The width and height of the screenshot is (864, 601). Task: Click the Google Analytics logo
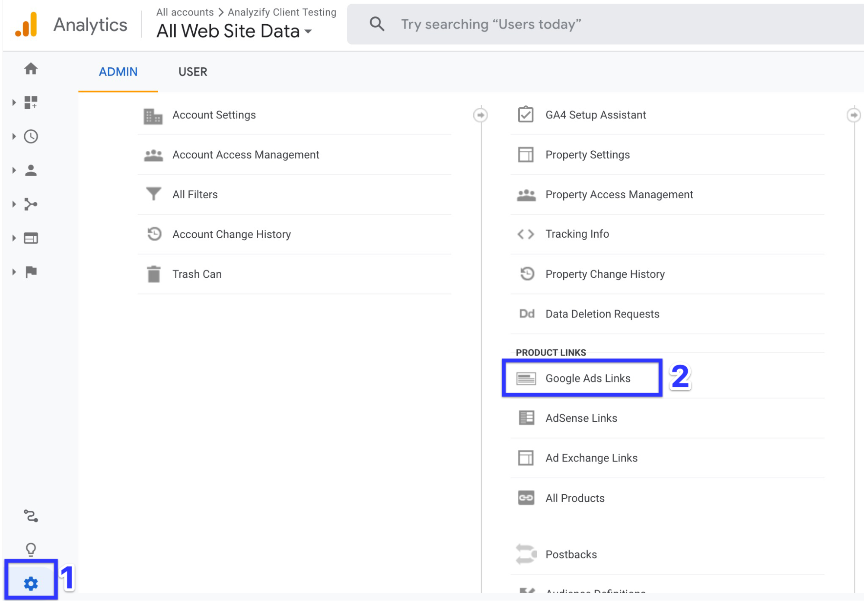pos(26,25)
